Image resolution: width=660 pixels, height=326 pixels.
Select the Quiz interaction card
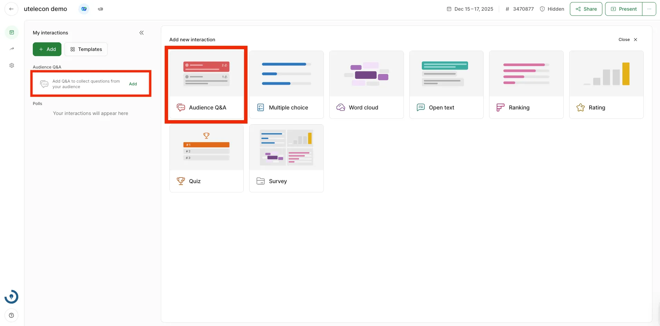(x=206, y=158)
